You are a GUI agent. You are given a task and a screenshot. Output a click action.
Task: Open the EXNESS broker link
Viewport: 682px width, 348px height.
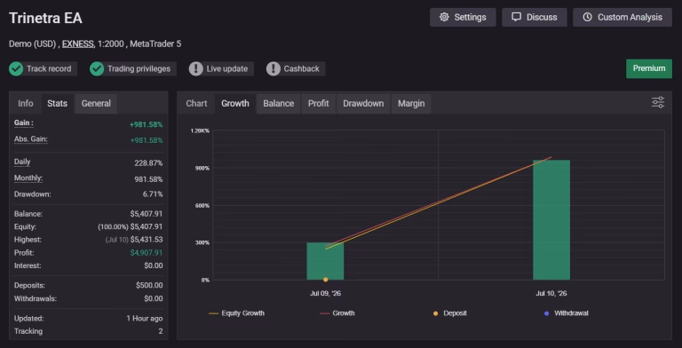(78, 43)
